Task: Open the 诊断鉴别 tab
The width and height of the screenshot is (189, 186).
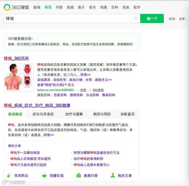Action: tap(127, 114)
